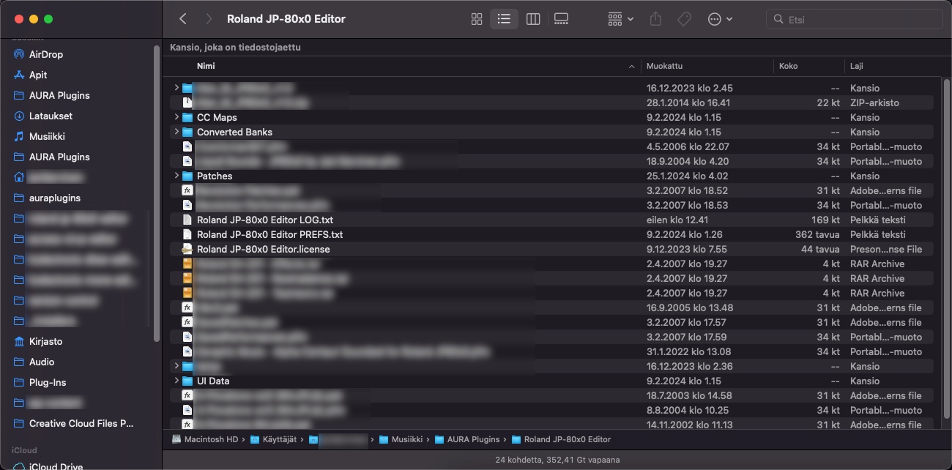Click the Etsi search field
Viewport: 952px width, 470px height.
point(854,19)
